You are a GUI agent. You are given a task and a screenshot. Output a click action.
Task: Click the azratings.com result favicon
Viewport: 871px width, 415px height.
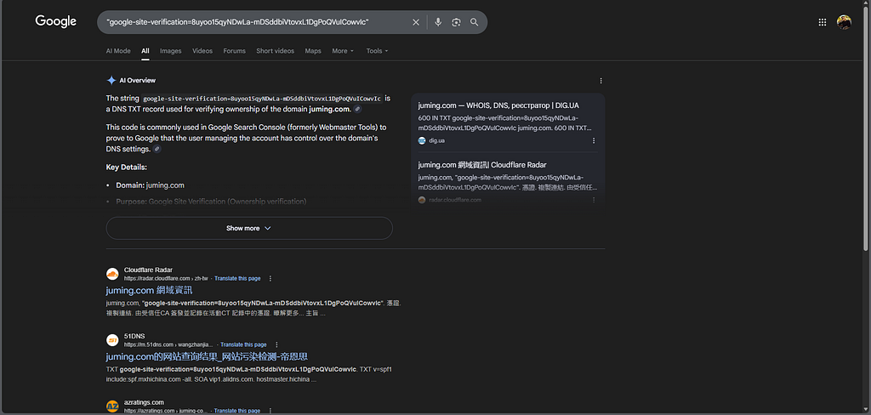coord(112,406)
